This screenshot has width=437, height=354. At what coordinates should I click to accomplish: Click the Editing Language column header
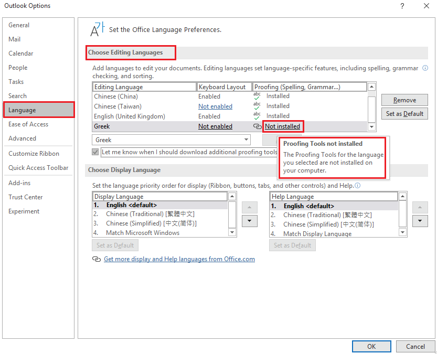pyautogui.click(x=144, y=87)
